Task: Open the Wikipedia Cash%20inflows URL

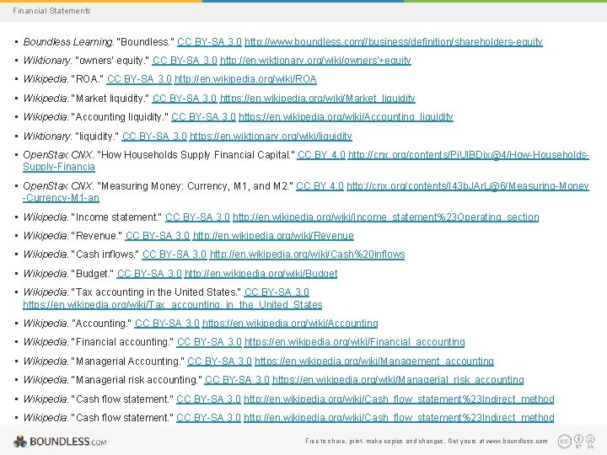Action: [x=307, y=254]
